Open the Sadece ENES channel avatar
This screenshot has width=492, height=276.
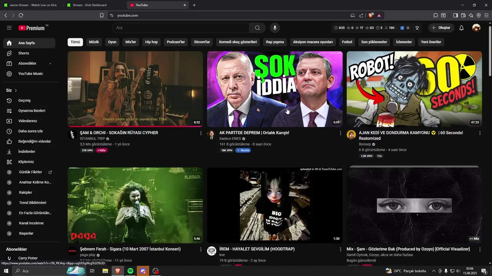click(211, 135)
